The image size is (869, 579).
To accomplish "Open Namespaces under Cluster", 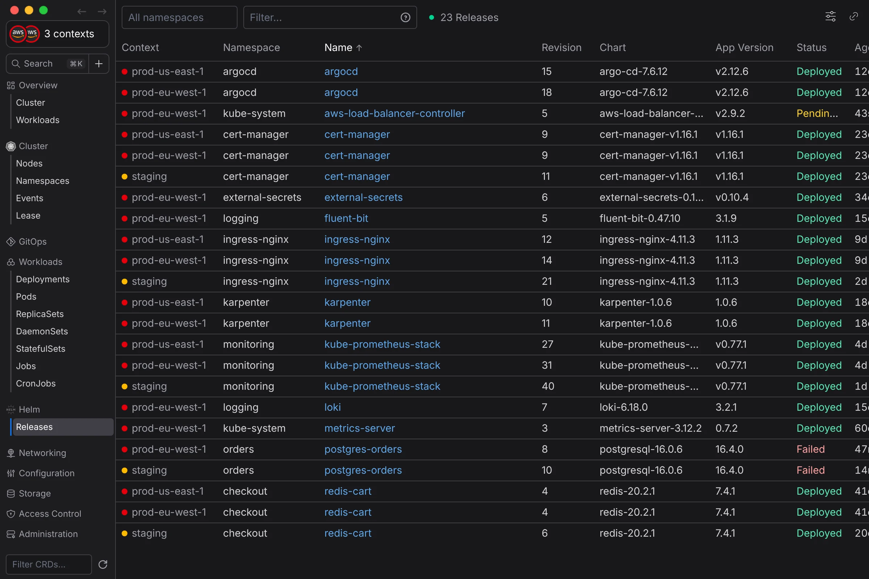I will coord(42,181).
